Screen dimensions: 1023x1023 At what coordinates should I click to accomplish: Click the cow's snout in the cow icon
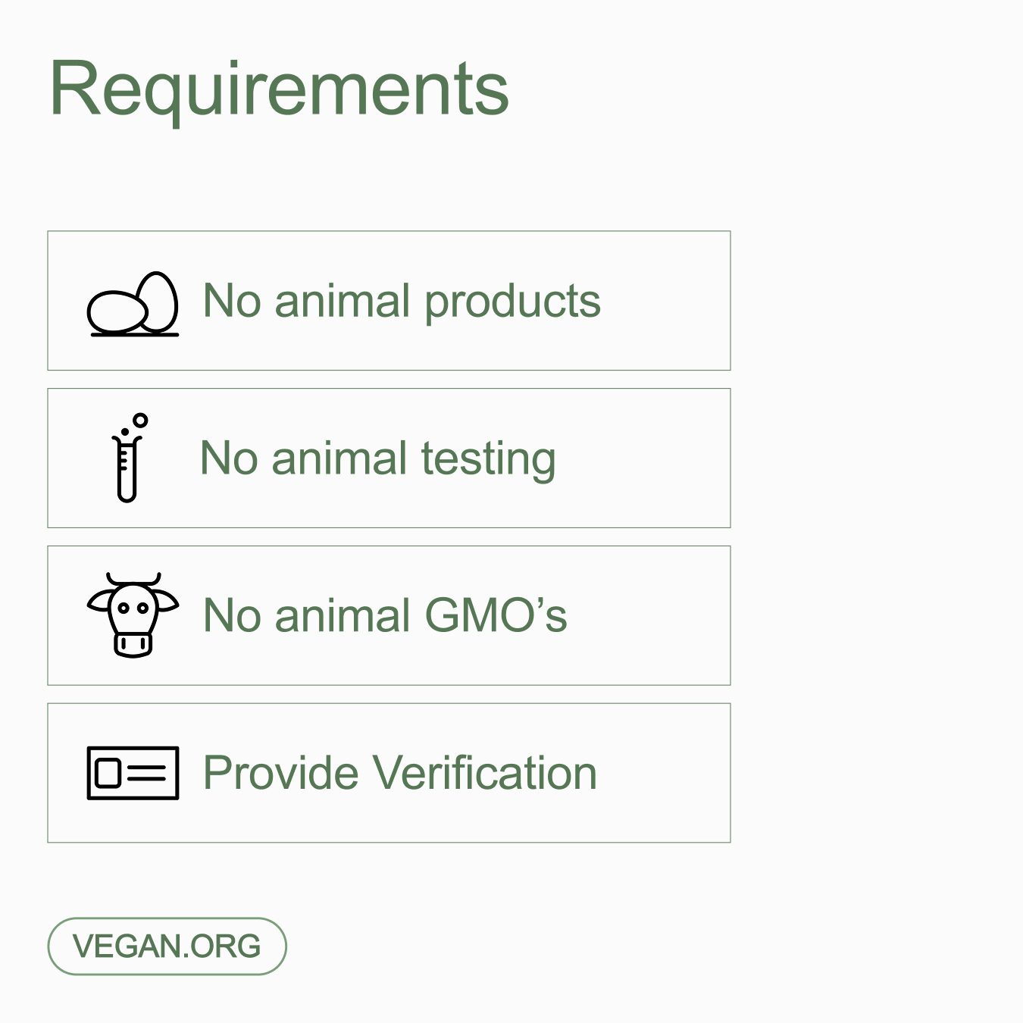tap(133, 644)
